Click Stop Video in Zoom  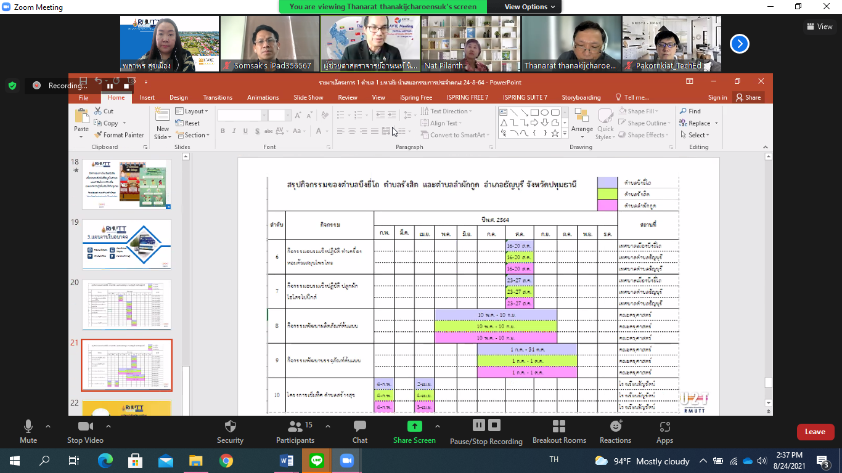click(x=85, y=432)
